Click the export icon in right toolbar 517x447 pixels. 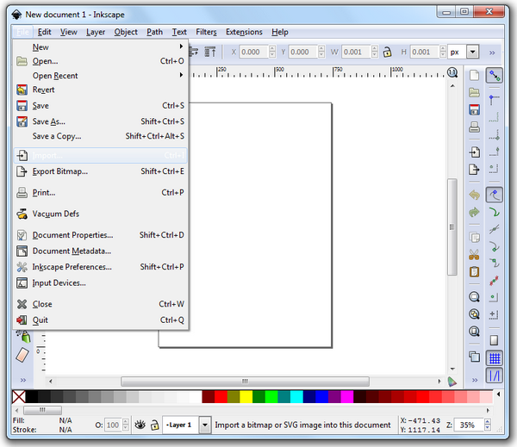point(475,170)
